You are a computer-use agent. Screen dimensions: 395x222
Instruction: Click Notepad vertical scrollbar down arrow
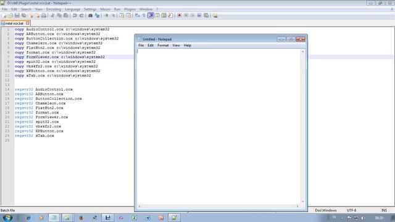pos(303,202)
